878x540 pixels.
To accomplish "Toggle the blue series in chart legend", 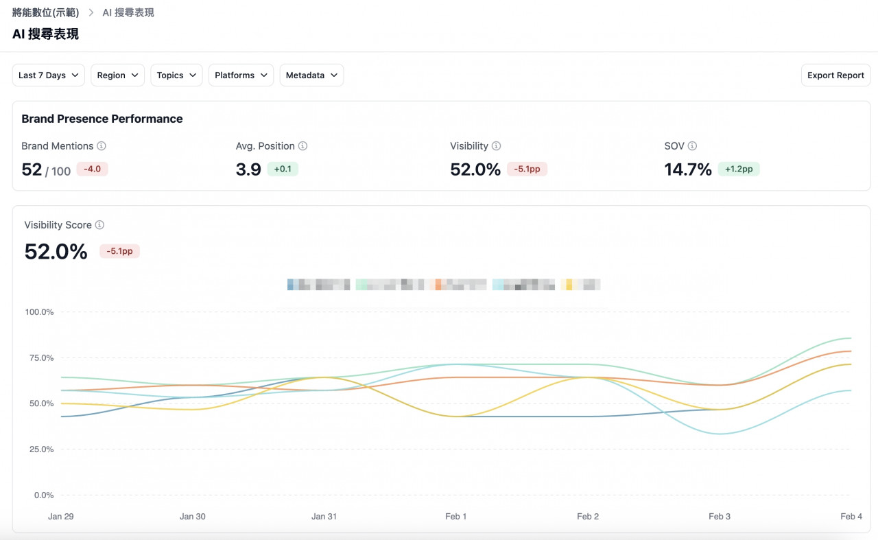I will pos(318,285).
